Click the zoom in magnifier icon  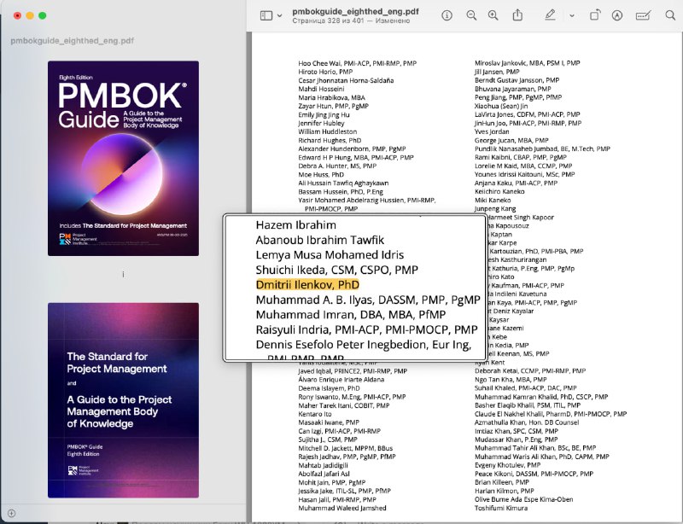(x=493, y=15)
